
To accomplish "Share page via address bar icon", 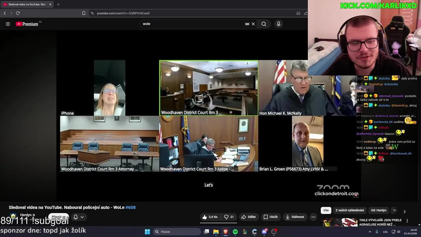I will [x=306, y=13].
